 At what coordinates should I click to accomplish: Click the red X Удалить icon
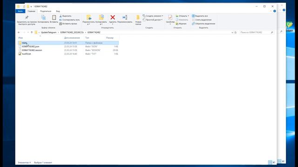[x=113, y=18]
